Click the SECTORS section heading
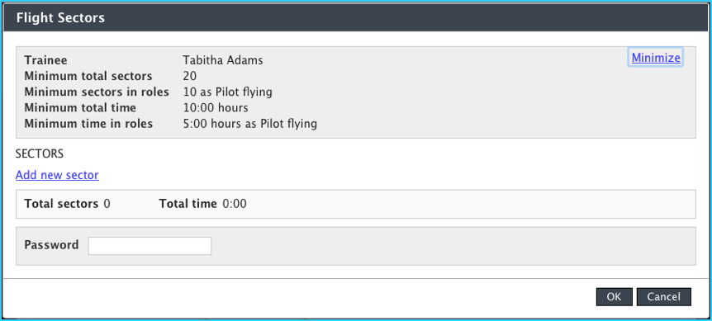The image size is (712, 321). coord(40,153)
